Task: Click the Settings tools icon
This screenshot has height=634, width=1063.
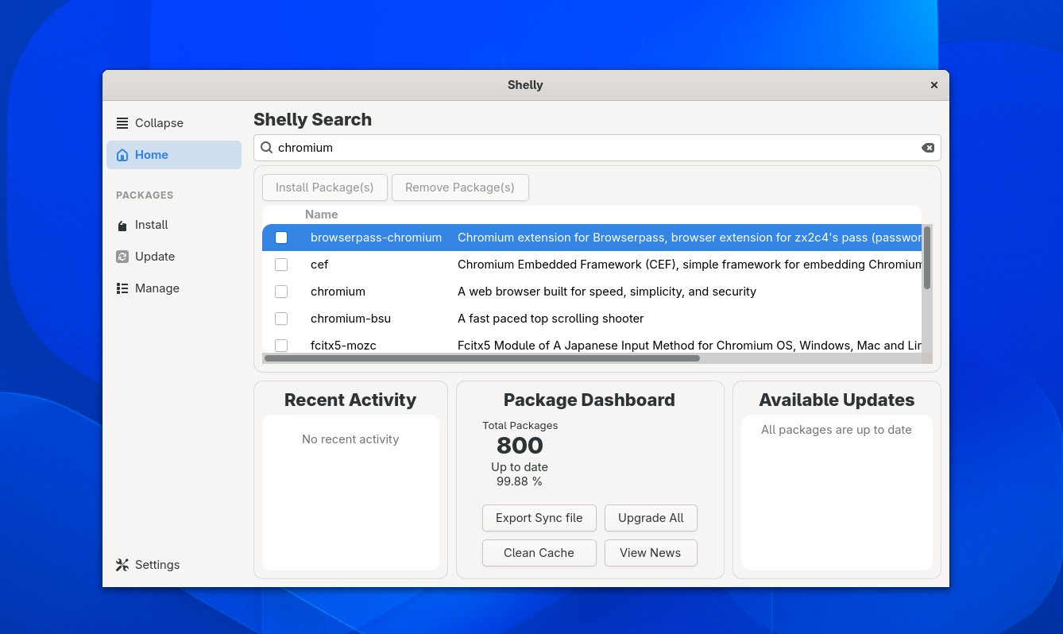Action: 122,565
